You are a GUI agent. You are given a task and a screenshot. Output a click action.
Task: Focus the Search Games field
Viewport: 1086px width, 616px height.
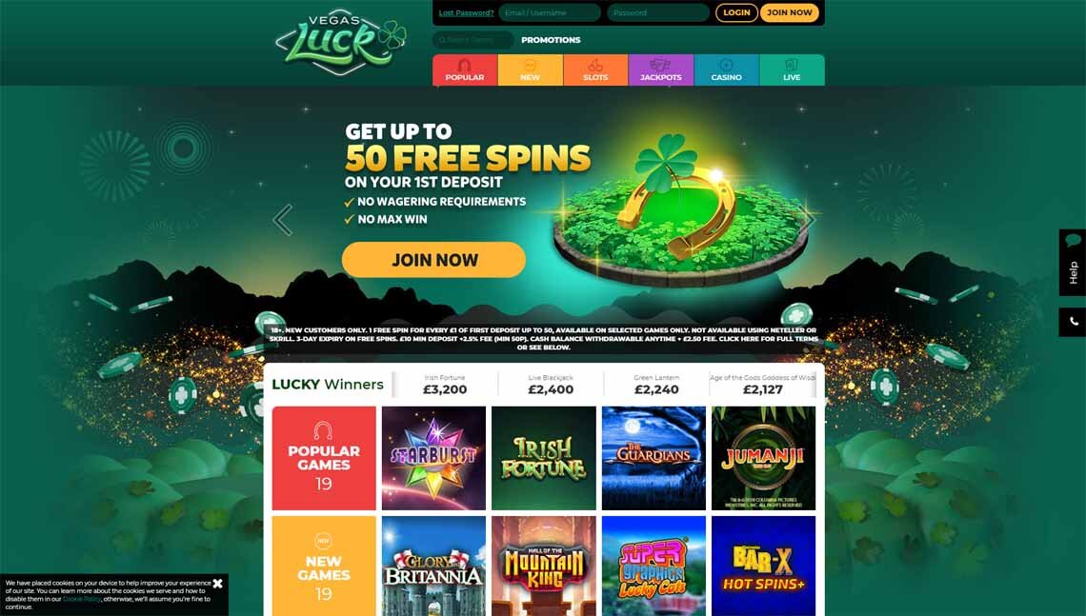(x=473, y=40)
